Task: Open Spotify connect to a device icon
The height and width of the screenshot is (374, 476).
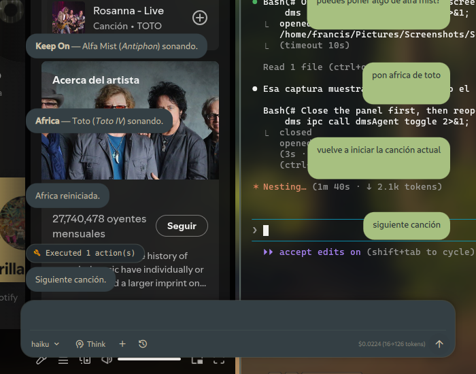Action: click(85, 360)
